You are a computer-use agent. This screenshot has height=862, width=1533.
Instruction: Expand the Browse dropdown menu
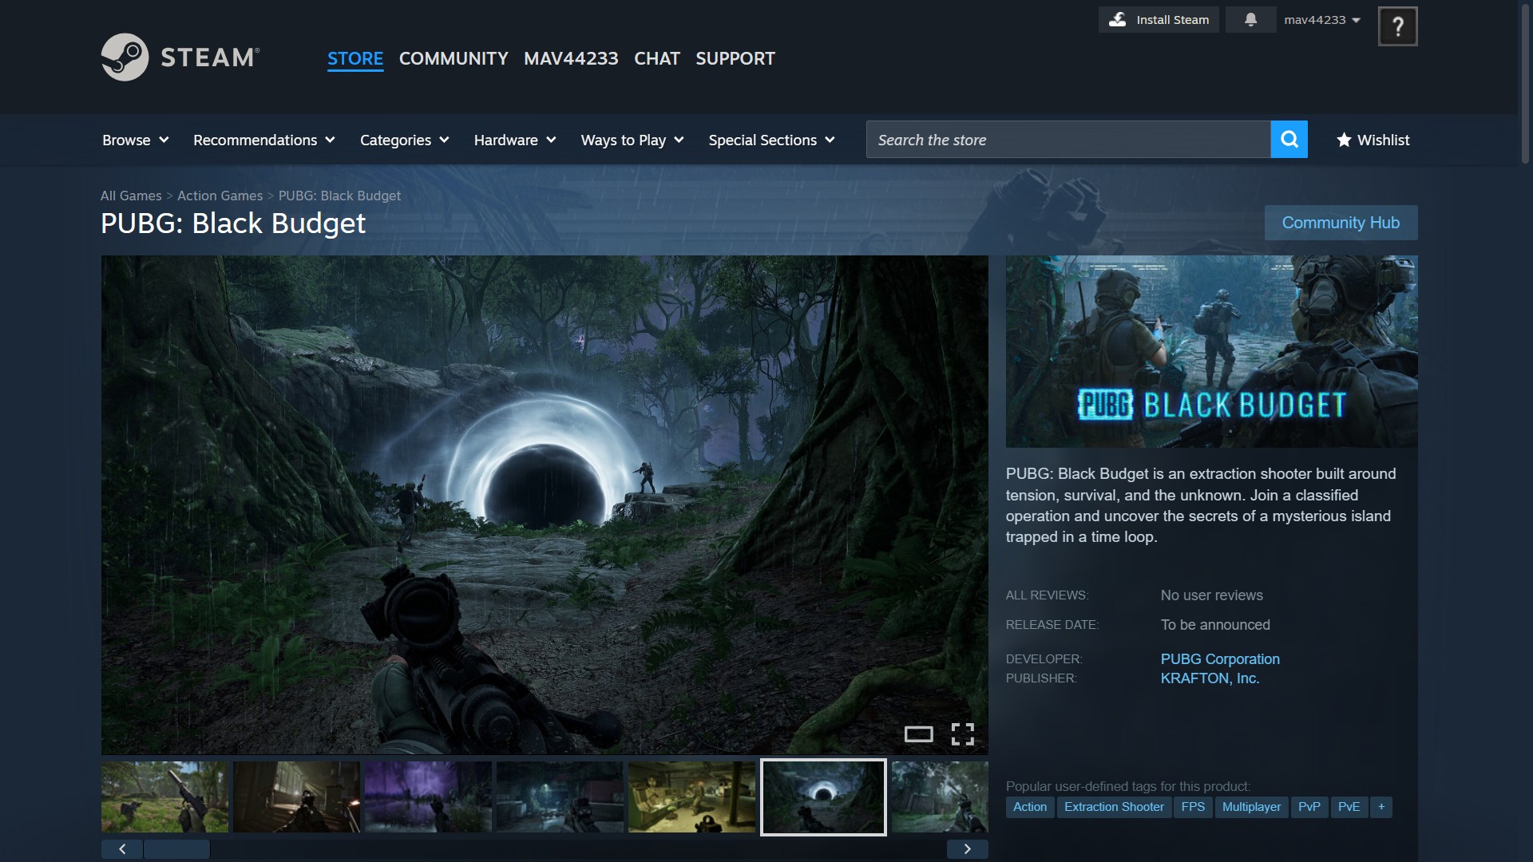[x=135, y=140]
